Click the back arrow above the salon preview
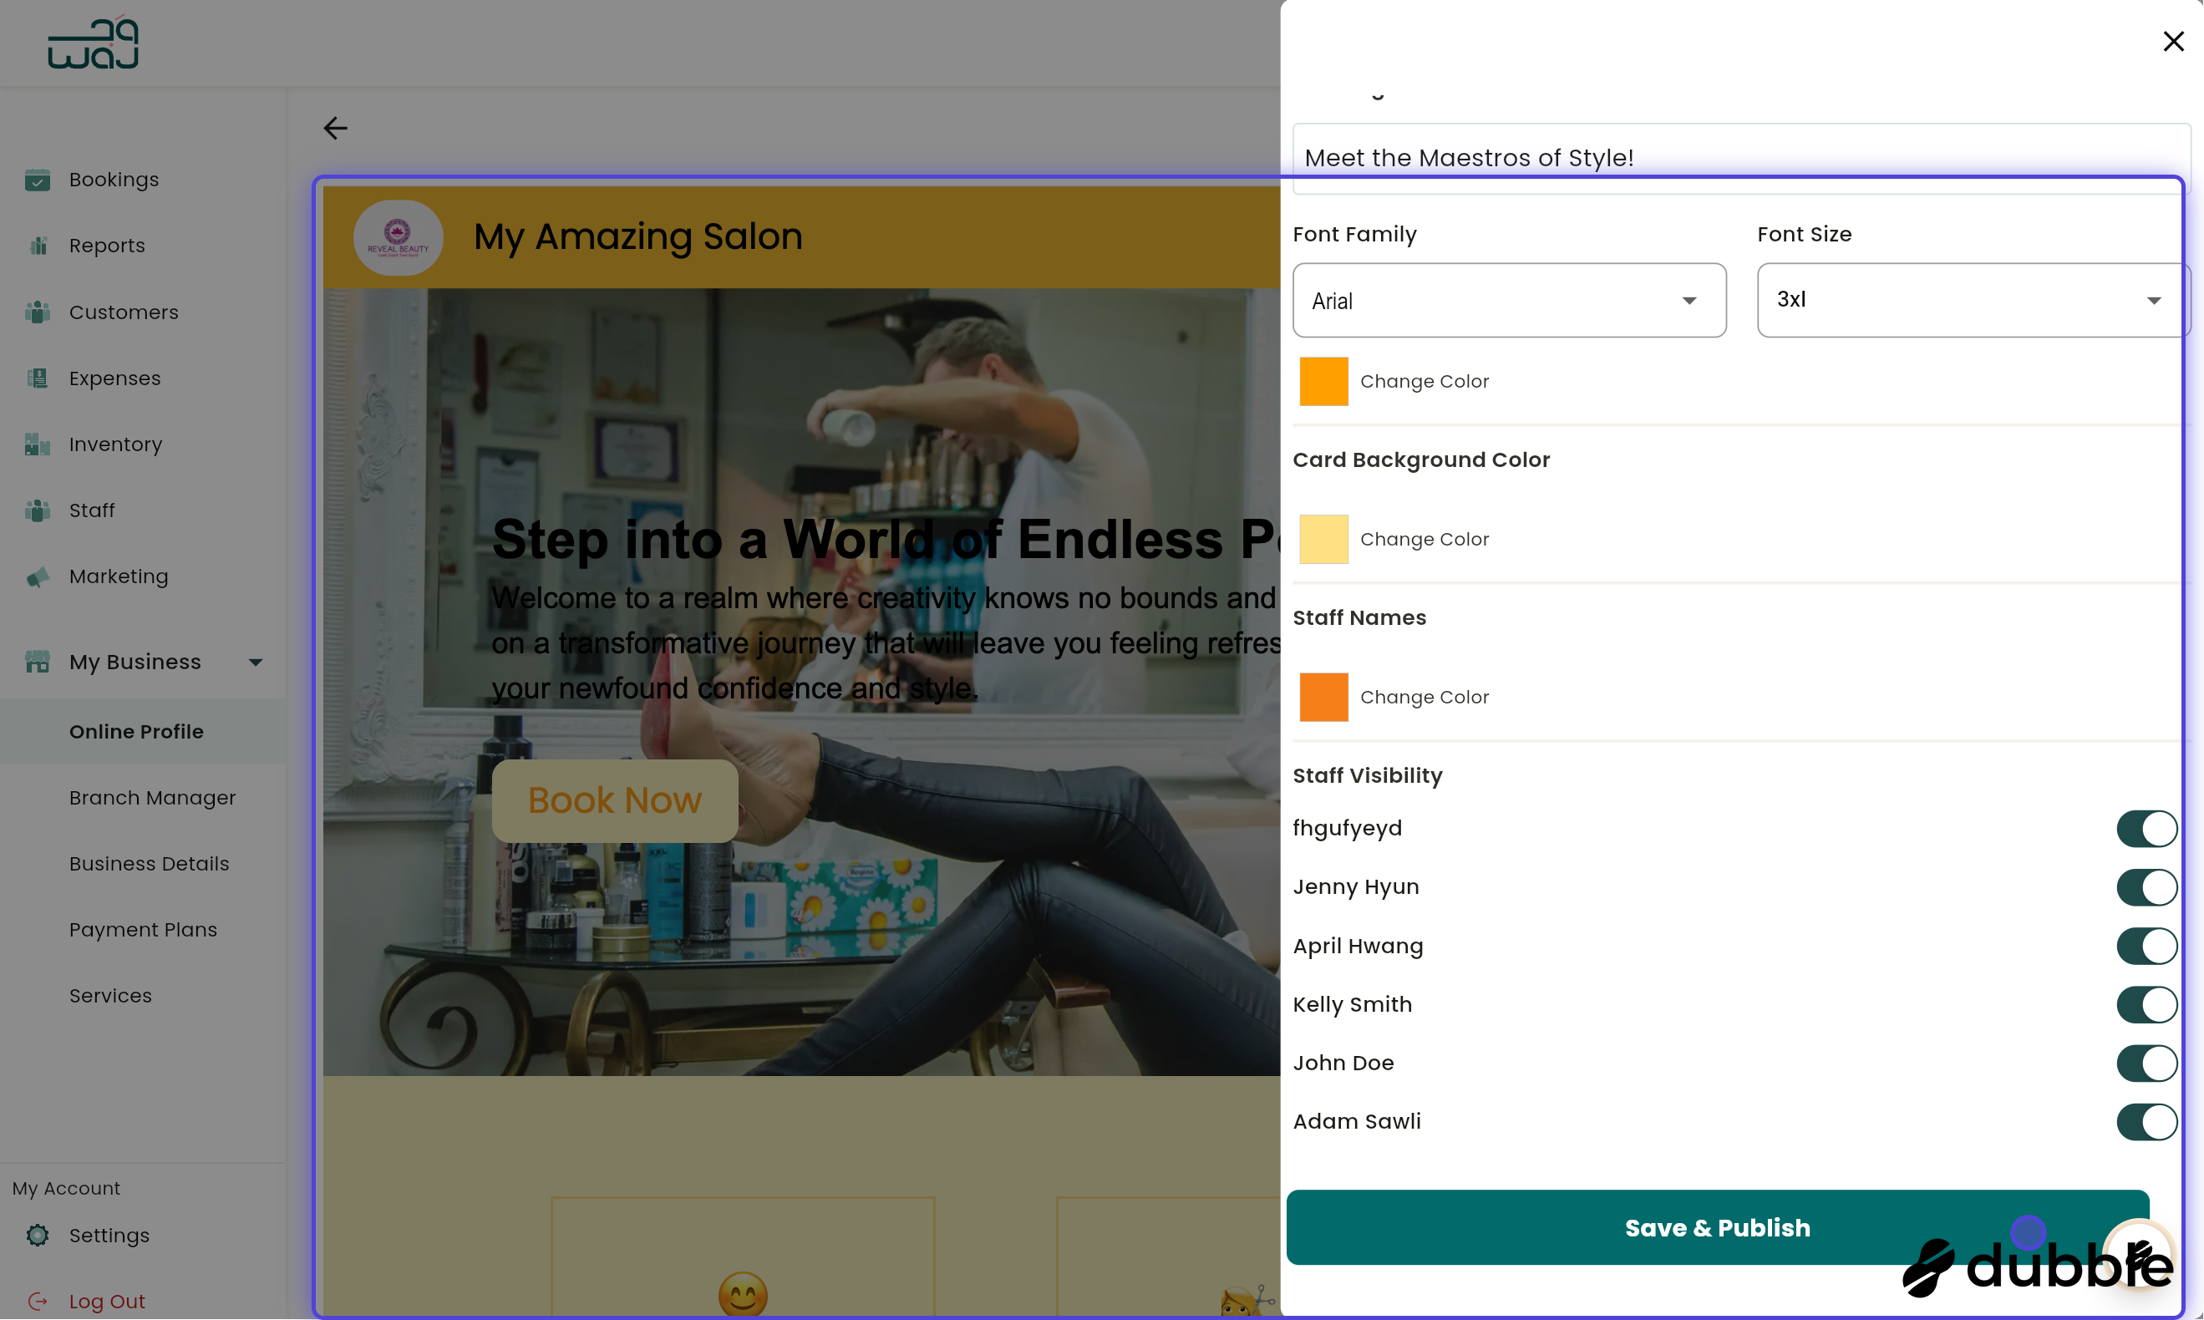The height and width of the screenshot is (1320, 2204). [335, 128]
